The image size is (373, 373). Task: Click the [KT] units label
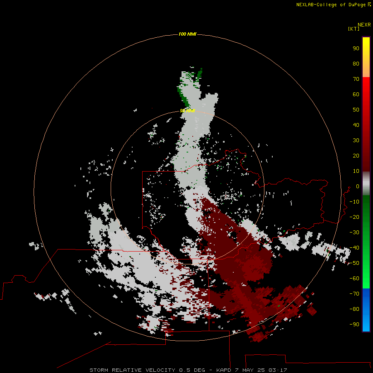[354, 29]
